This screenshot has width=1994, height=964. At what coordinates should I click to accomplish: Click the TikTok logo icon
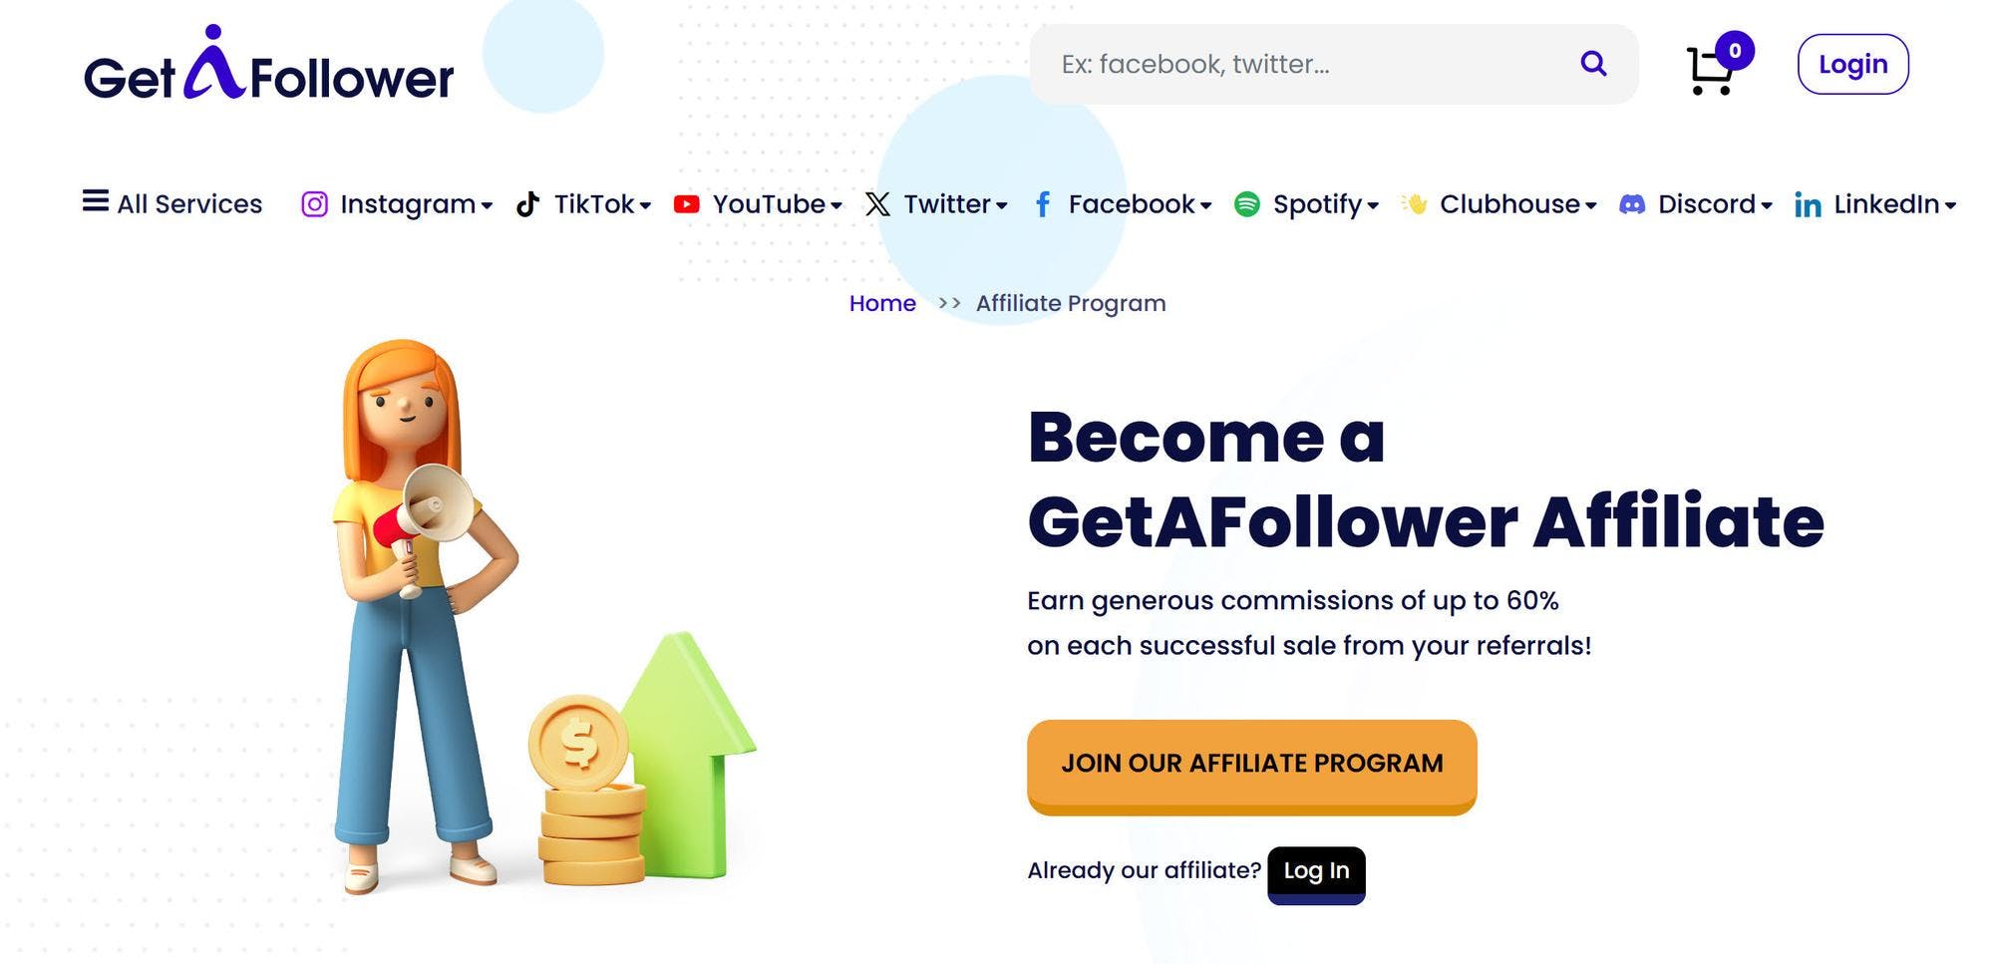pos(528,204)
